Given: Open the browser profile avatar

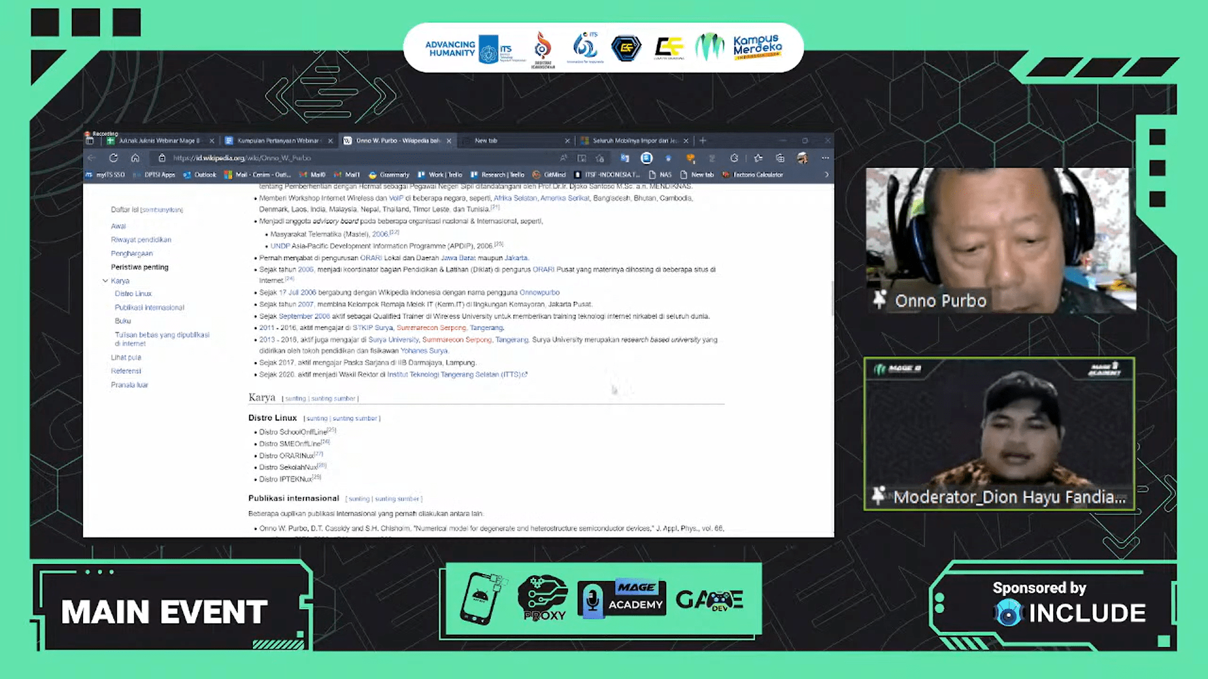Looking at the screenshot, I should pos(802,158).
